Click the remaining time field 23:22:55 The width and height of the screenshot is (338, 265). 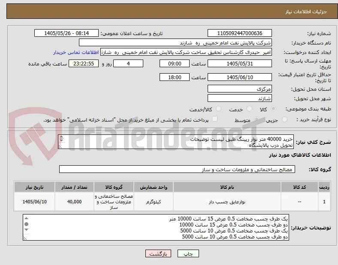(x=84, y=64)
